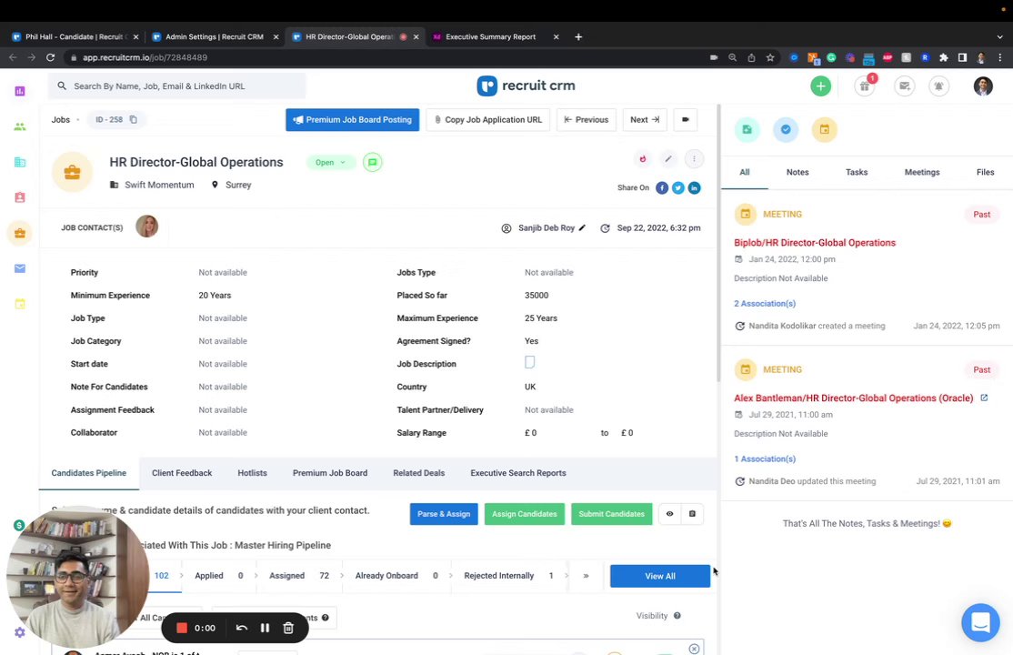Open external link beside Alex Bantleman meeting
This screenshot has width=1013, height=655.
pos(984,398)
